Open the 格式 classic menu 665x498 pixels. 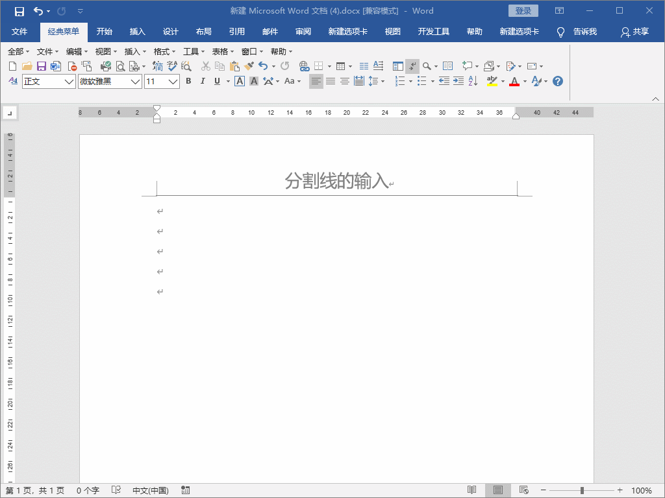click(x=164, y=52)
